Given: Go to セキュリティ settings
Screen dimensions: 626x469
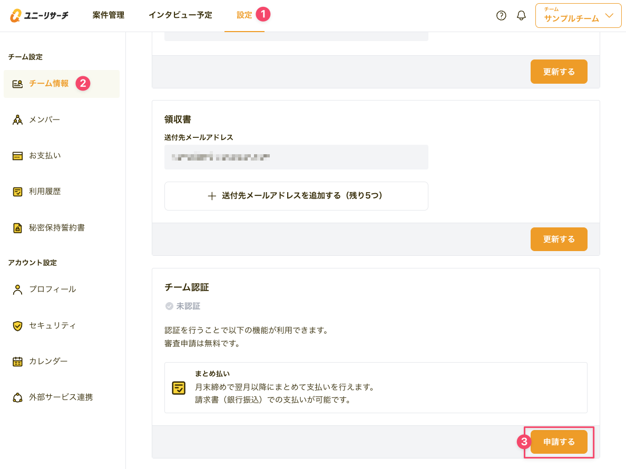Looking at the screenshot, I should coord(52,326).
